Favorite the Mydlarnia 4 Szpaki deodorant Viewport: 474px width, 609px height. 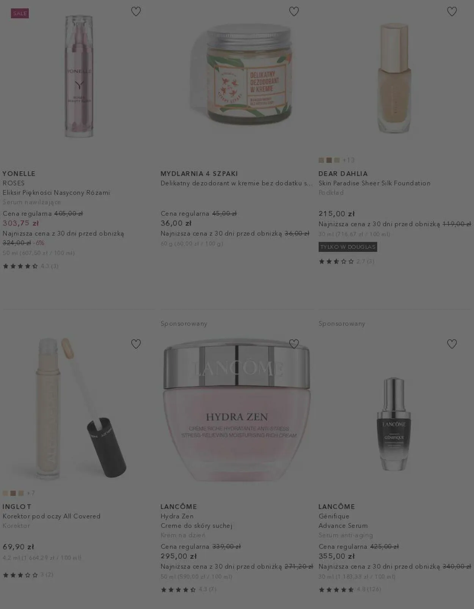tap(294, 11)
